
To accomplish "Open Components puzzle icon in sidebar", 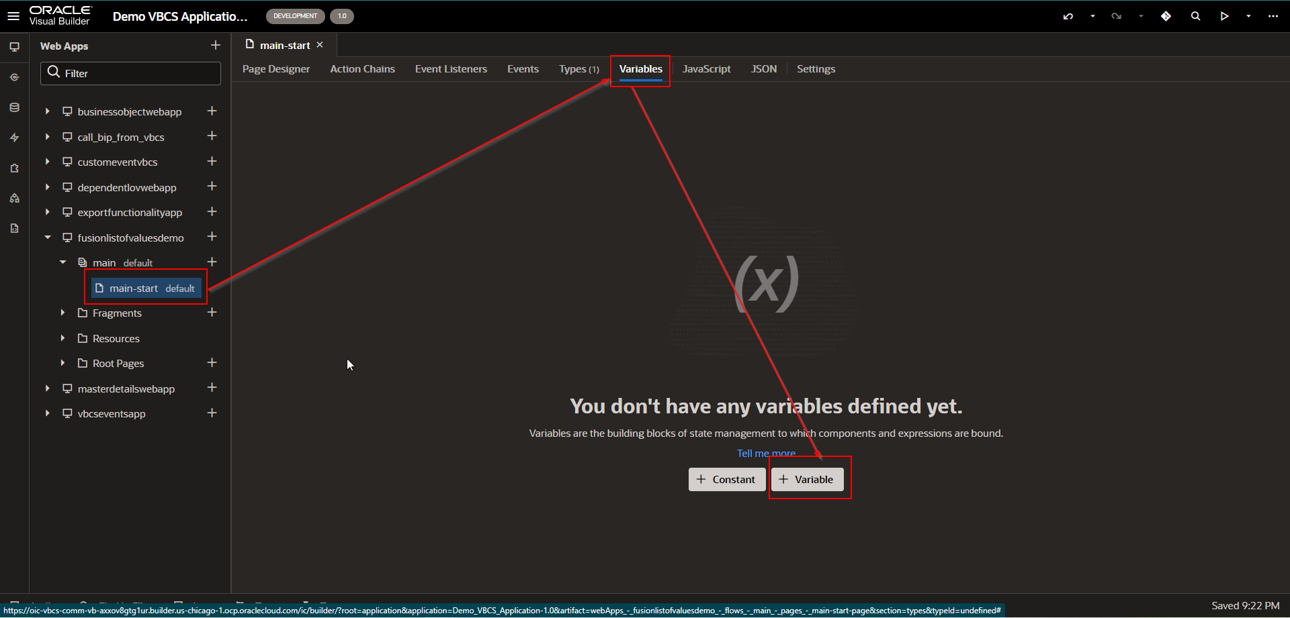I will [14, 168].
